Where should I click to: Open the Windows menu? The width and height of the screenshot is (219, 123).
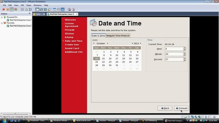pos(37,5)
